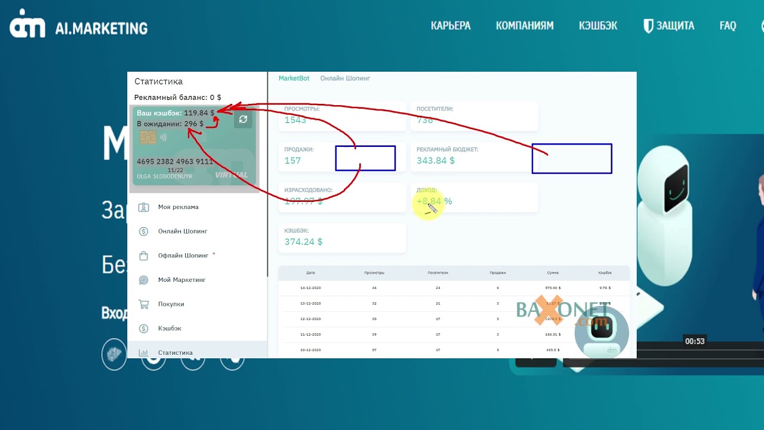Open the FAQ page link
764x430 pixels.
(728, 26)
